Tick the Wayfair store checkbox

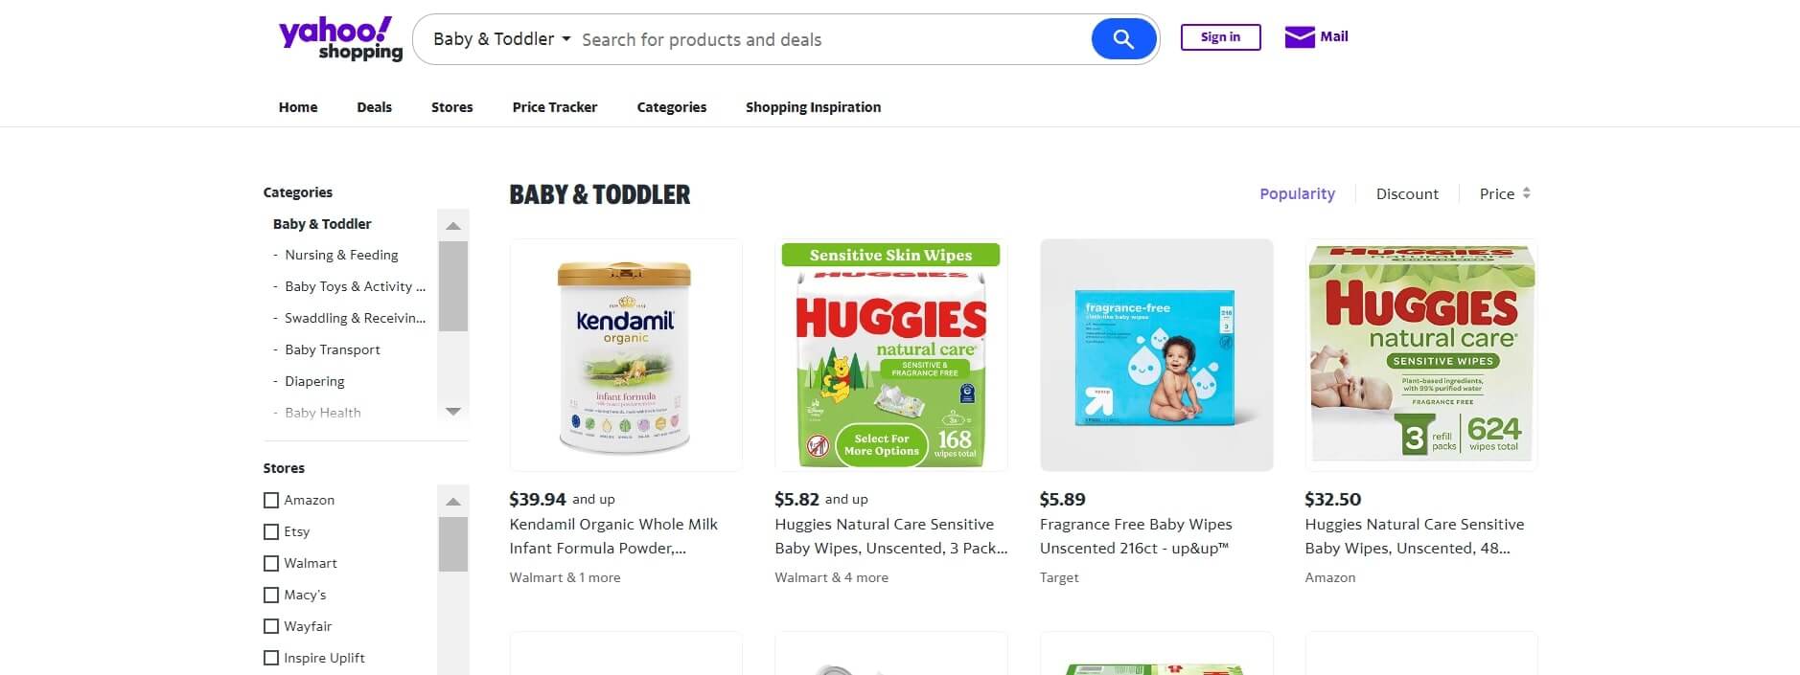click(271, 626)
